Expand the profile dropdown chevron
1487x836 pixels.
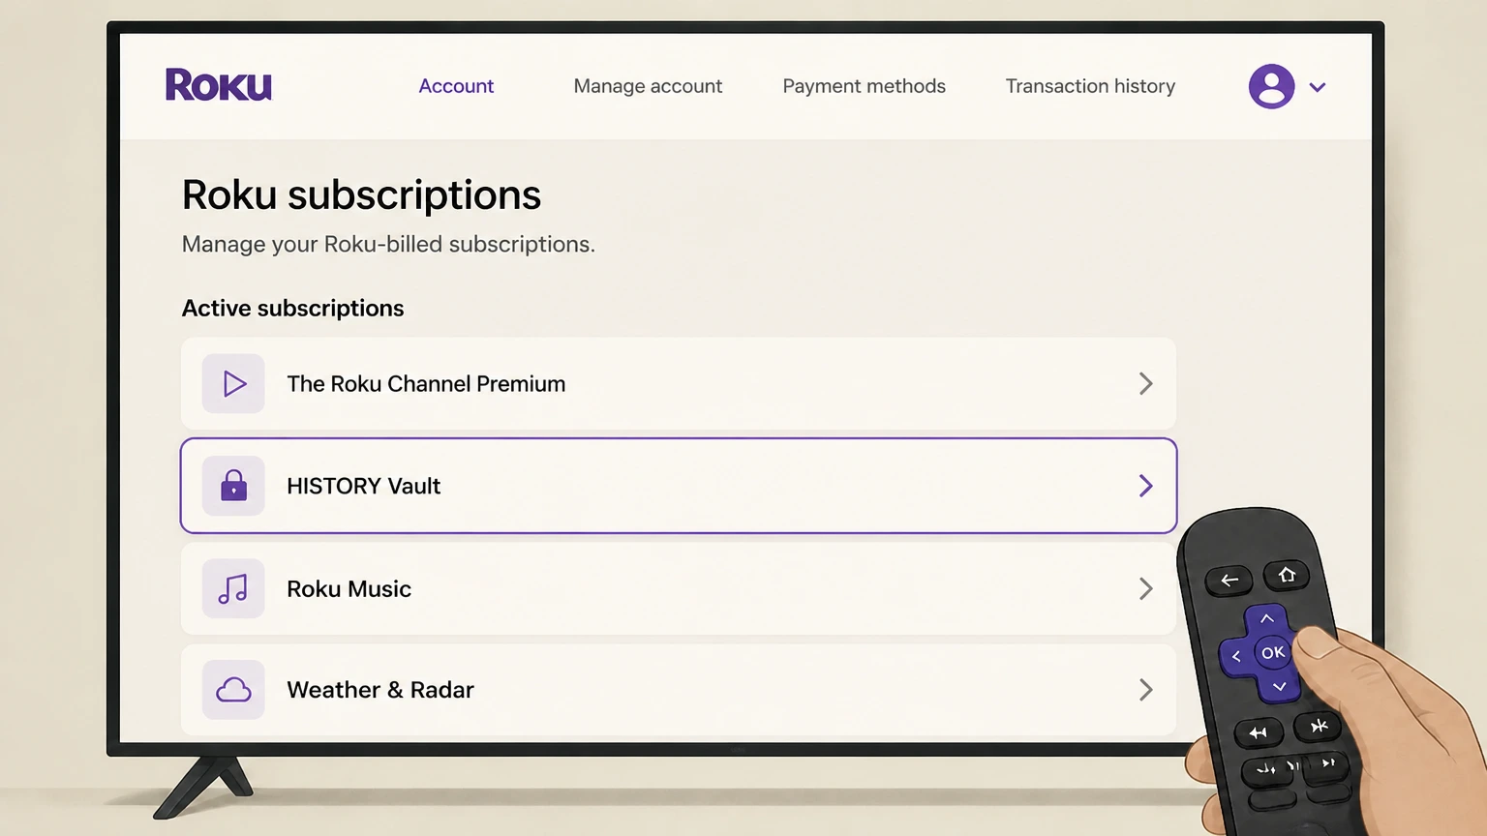1318,87
